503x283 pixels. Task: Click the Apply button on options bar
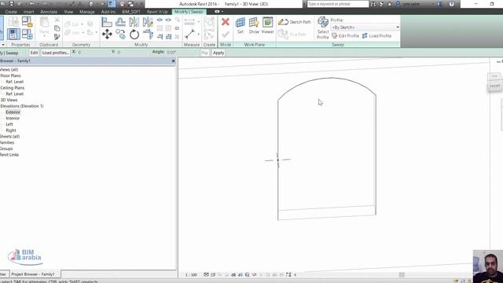[218, 53]
